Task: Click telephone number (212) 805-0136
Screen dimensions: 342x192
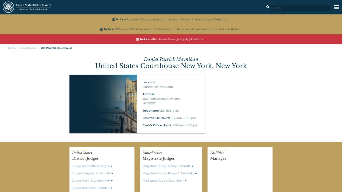Action: (169, 111)
